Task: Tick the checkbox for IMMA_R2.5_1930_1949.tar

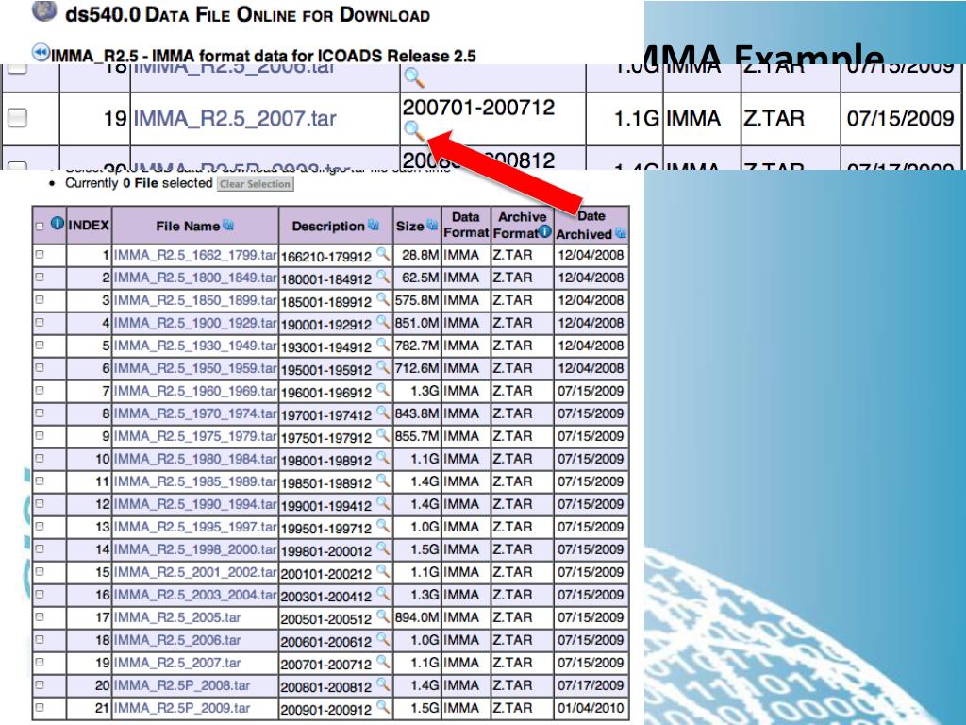Action: pos(40,345)
